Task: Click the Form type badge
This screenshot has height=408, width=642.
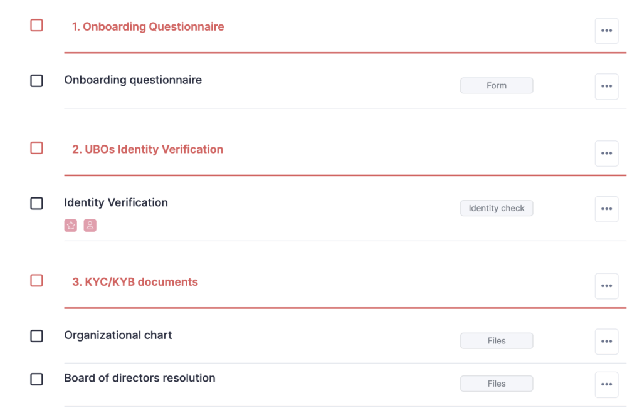Action: coord(497,86)
